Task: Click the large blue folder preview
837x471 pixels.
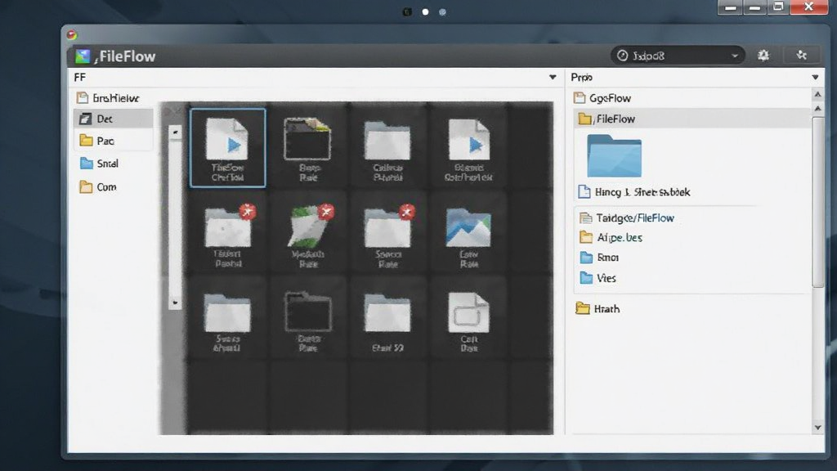Action: pos(614,156)
